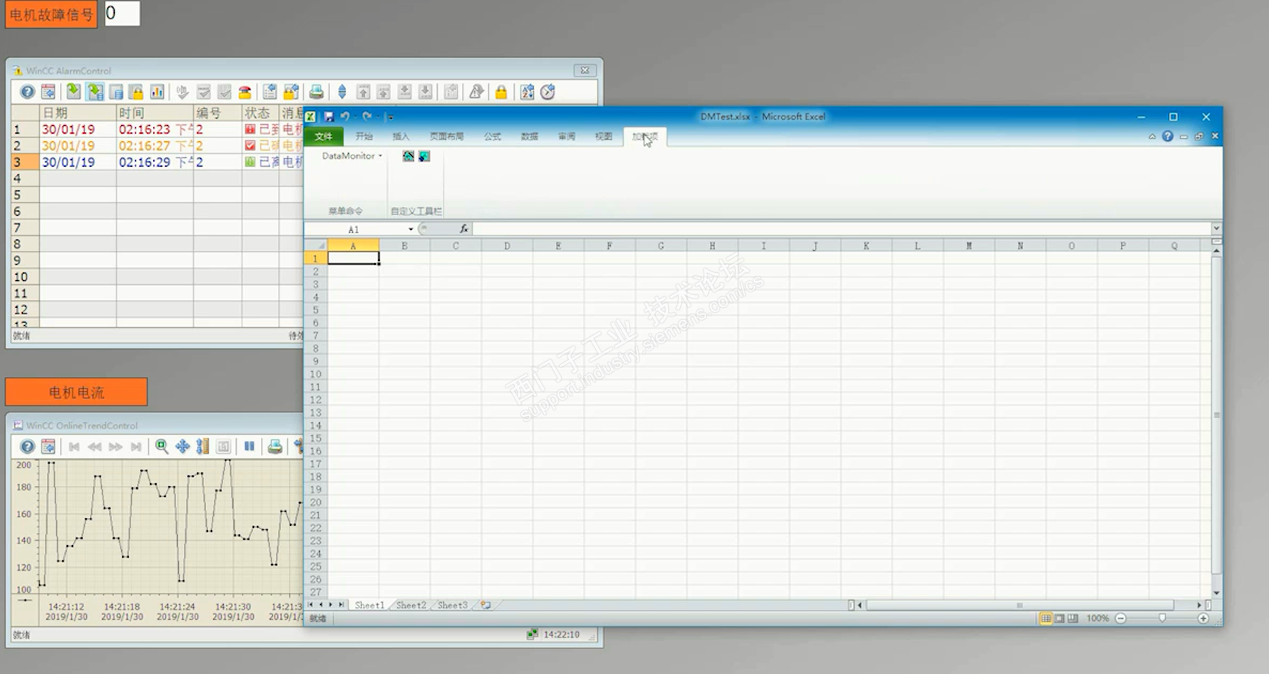
Task: Pause the online trend update
Action: pyautogui.click(x=250, y=447)
